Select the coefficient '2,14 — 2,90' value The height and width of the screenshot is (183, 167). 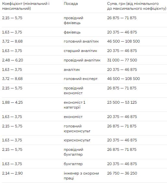pos(12,173)
